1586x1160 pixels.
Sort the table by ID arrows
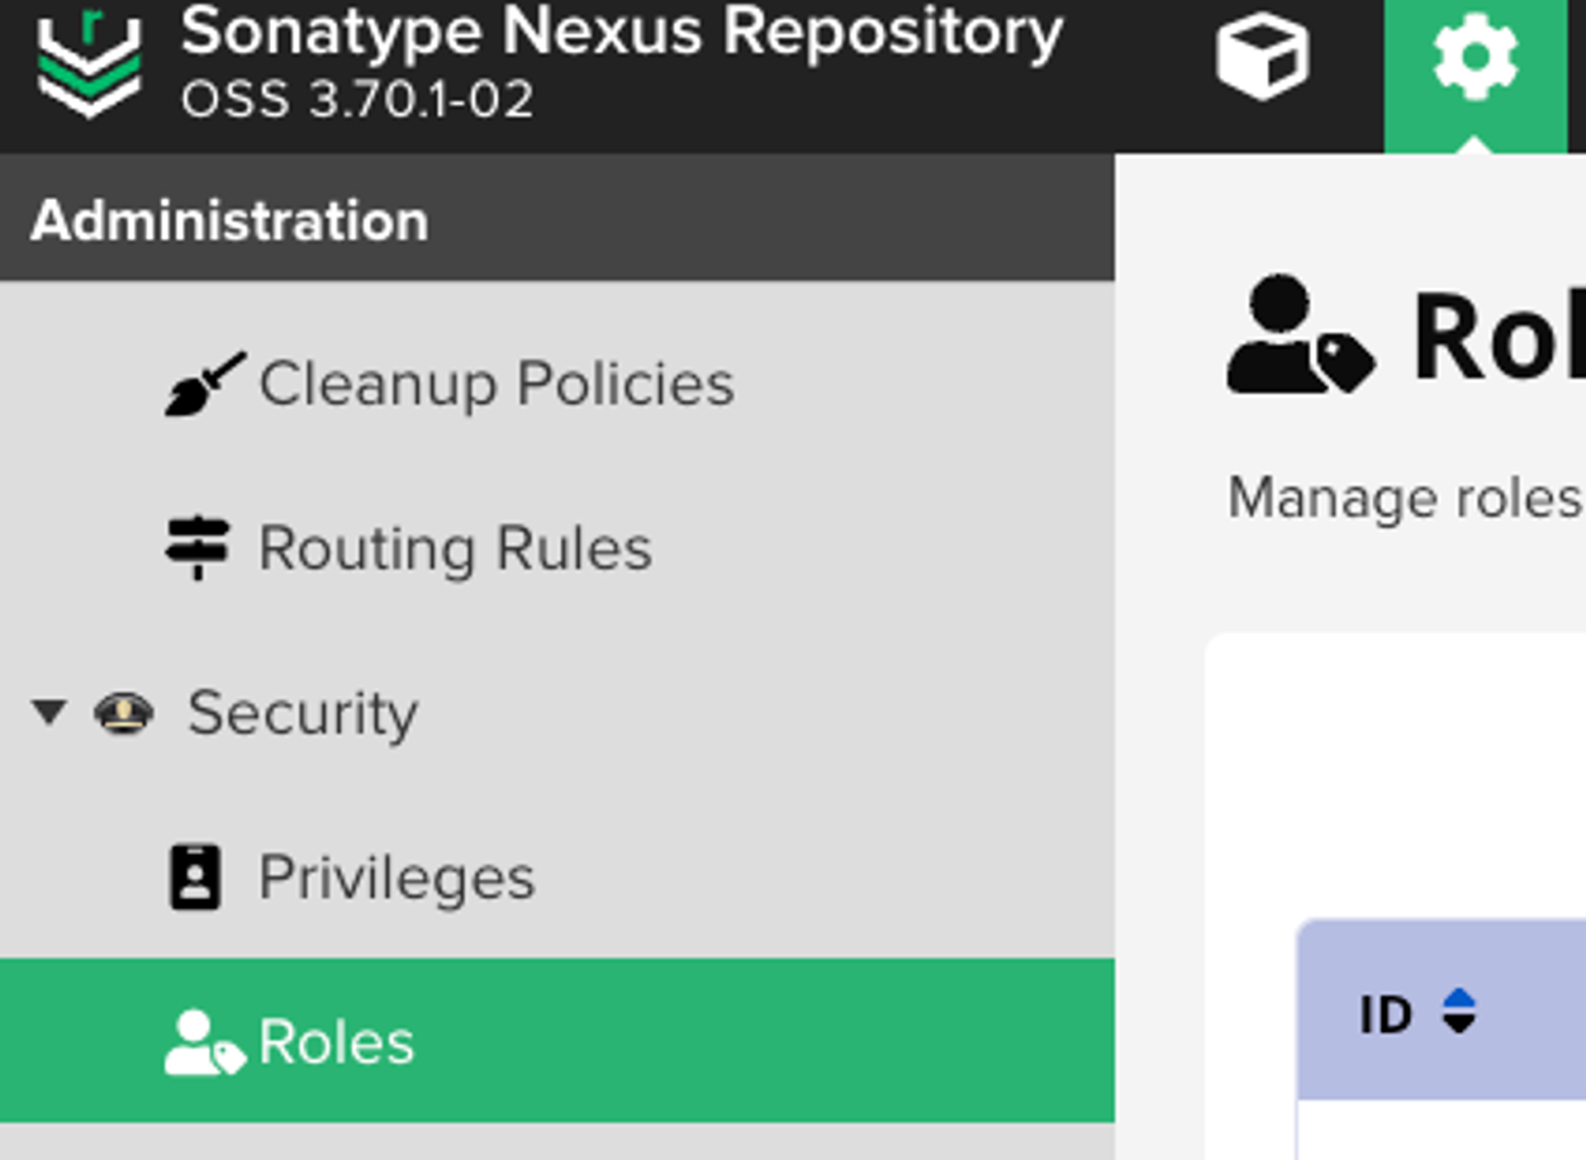tap(1459, 1011)
